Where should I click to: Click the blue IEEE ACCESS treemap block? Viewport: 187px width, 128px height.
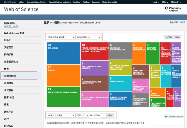(x=64, y=53)
